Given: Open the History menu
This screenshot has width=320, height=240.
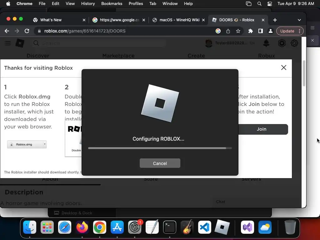Looking at the screenshot, I should coord(88,3).
